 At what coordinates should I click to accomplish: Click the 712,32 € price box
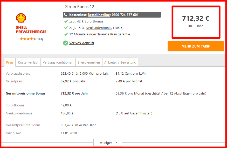click(x=196, y=22)
